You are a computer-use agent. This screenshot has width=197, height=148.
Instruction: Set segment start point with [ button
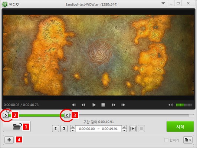pyautogui.click(x=56, y=129)
